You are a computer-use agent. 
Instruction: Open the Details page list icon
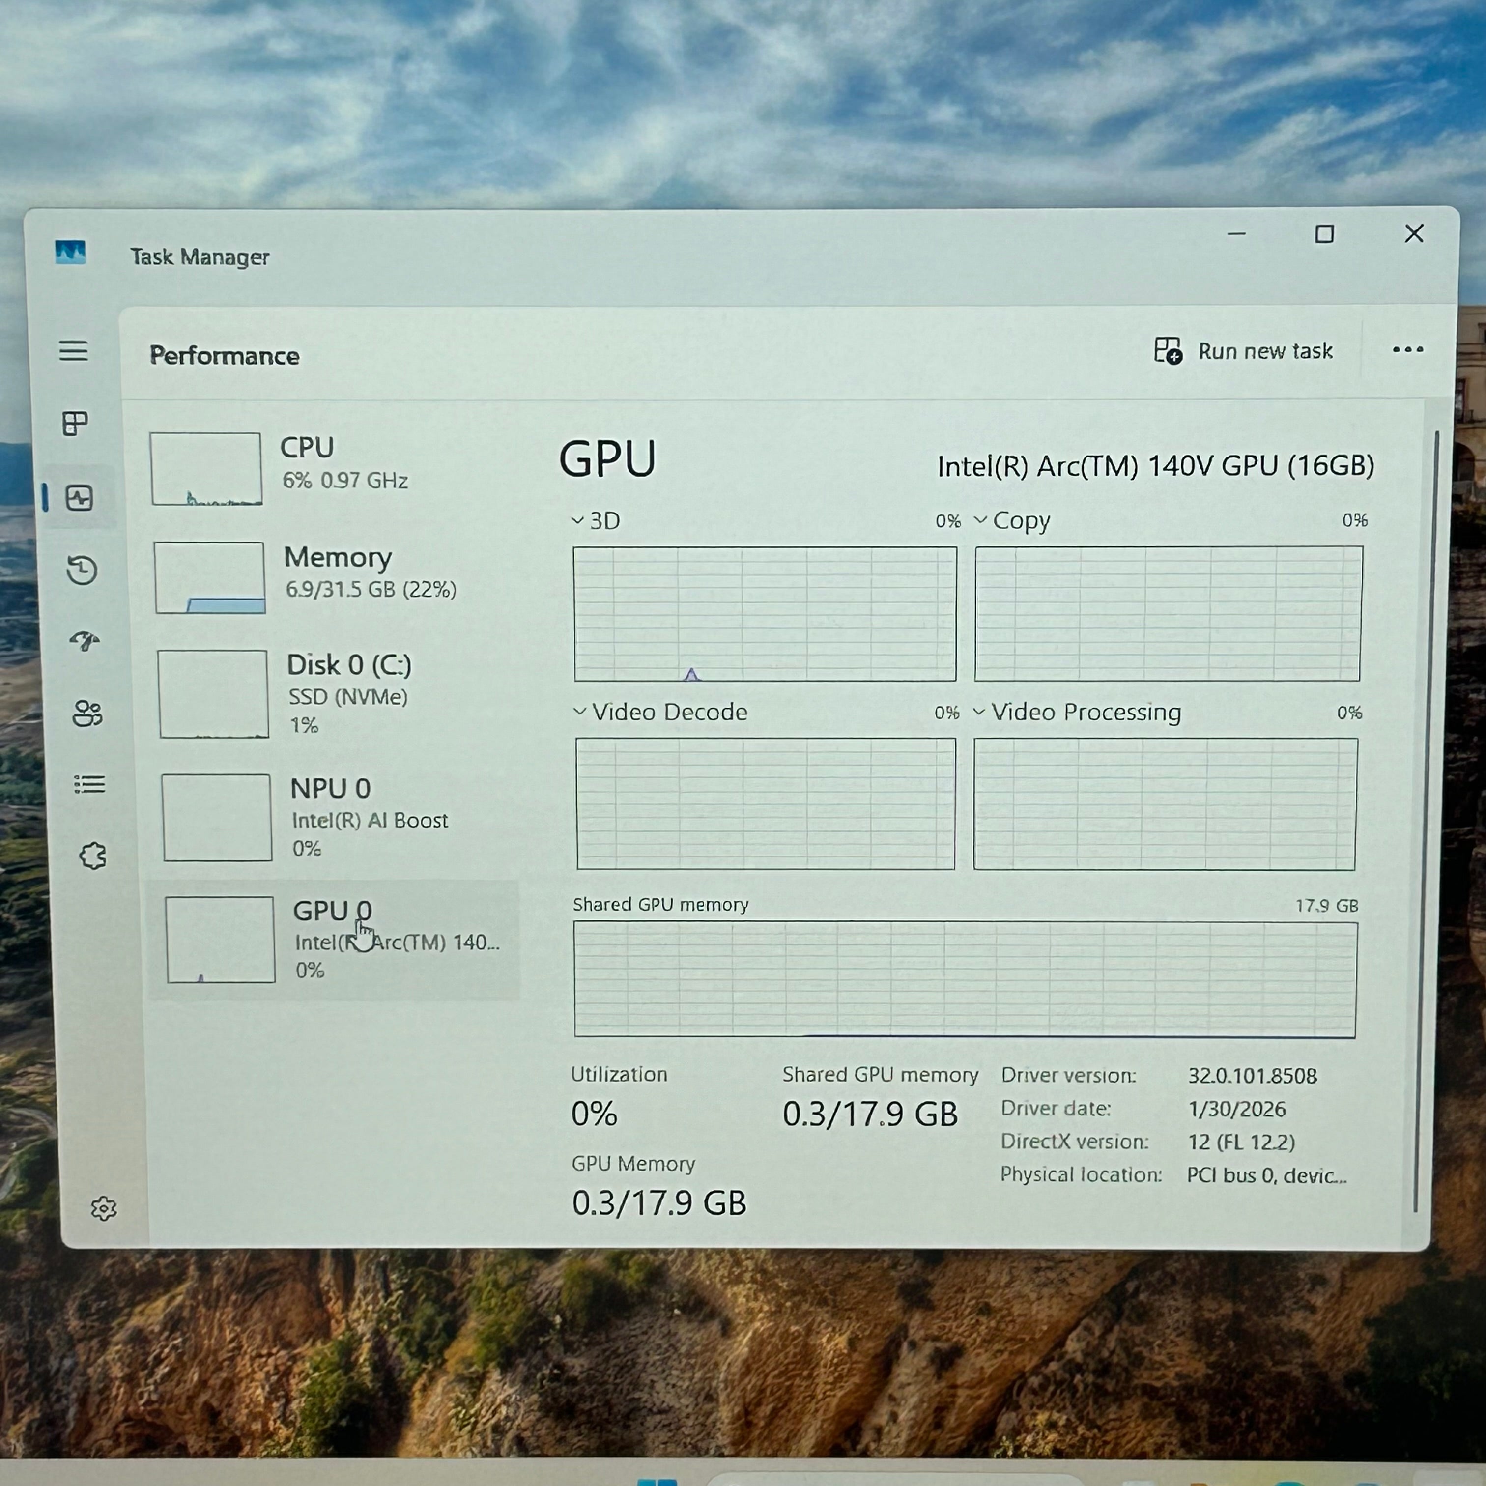[90, 784]
